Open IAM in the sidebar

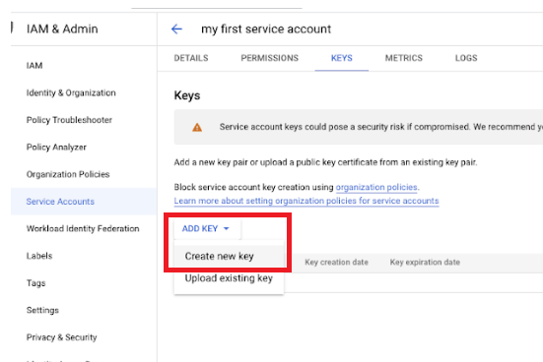[x=34, y=66]
